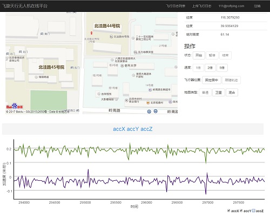Click the Baidu logo on the map
The height and width of the screenshot is (216, 270).
(x=15, y=106)
